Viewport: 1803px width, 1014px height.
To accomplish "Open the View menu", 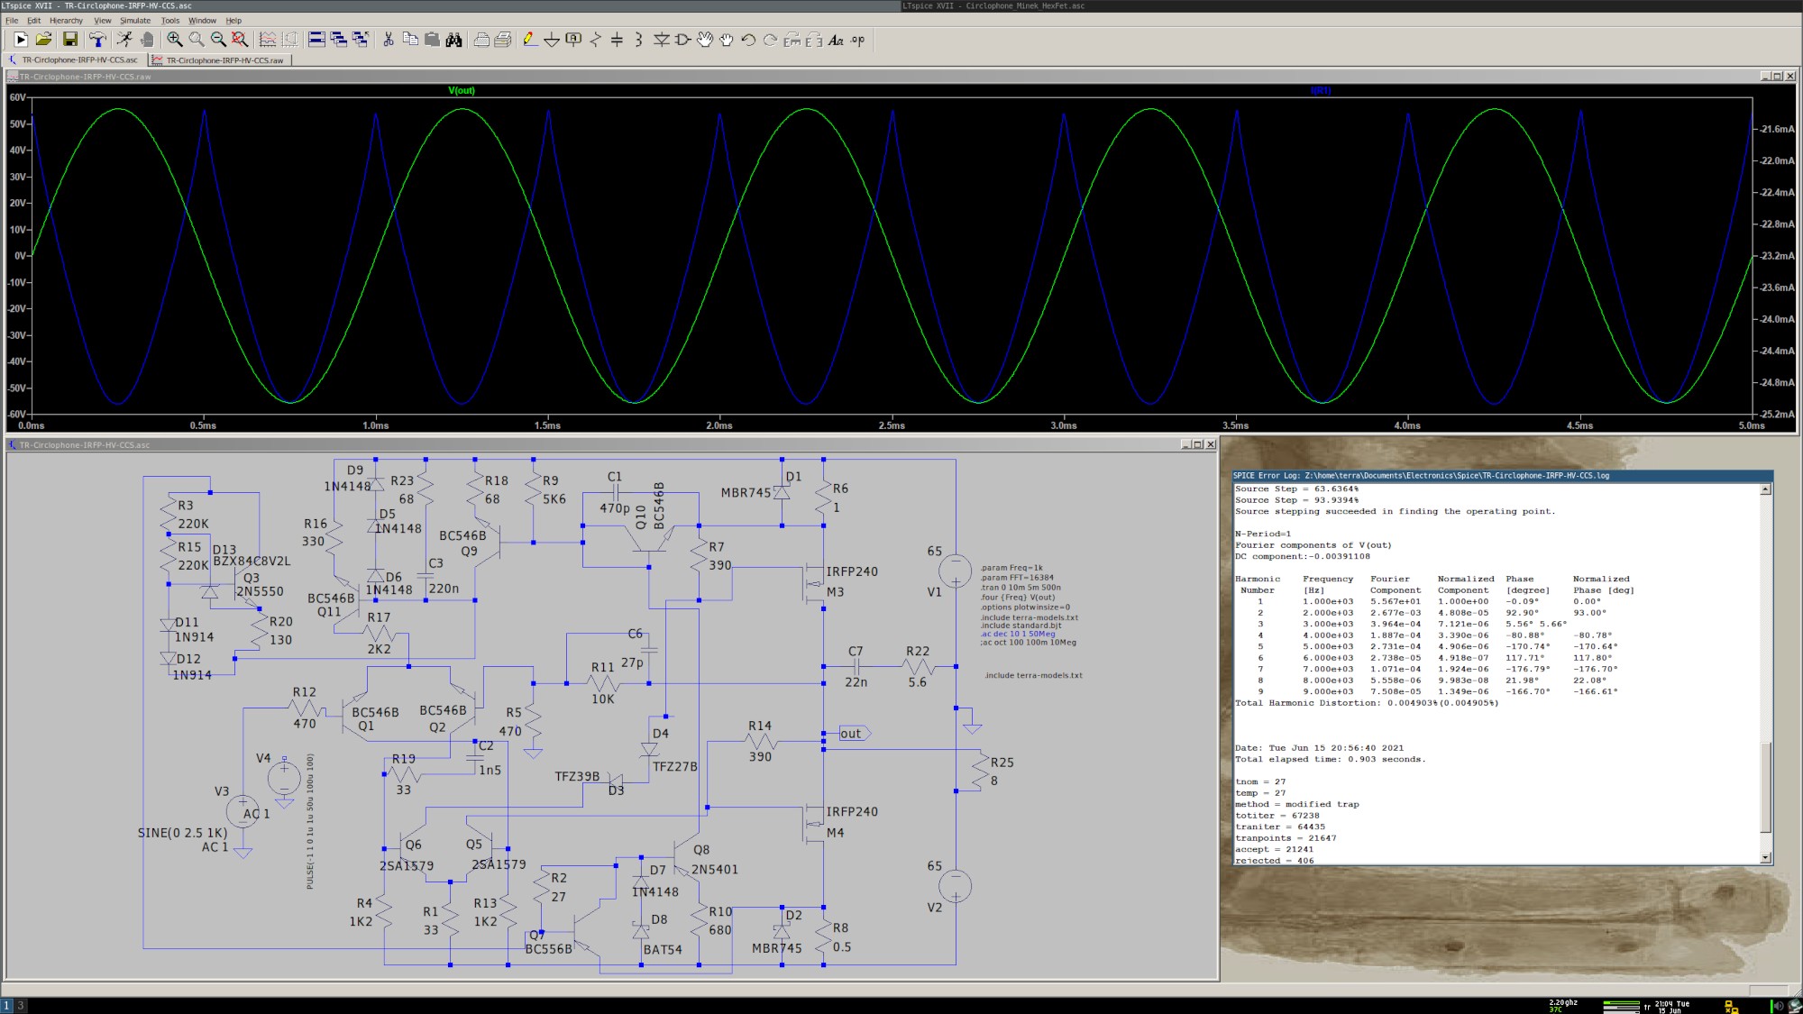I will 103,20.
